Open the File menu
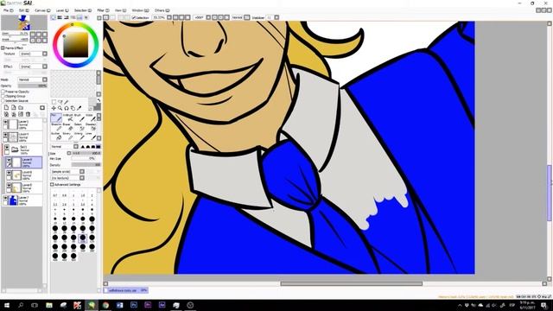Screen dimensions: 553x311 click(x=8, y=10)
